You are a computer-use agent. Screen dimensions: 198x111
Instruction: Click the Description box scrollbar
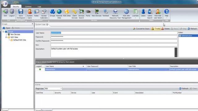(x=176, y=52)
